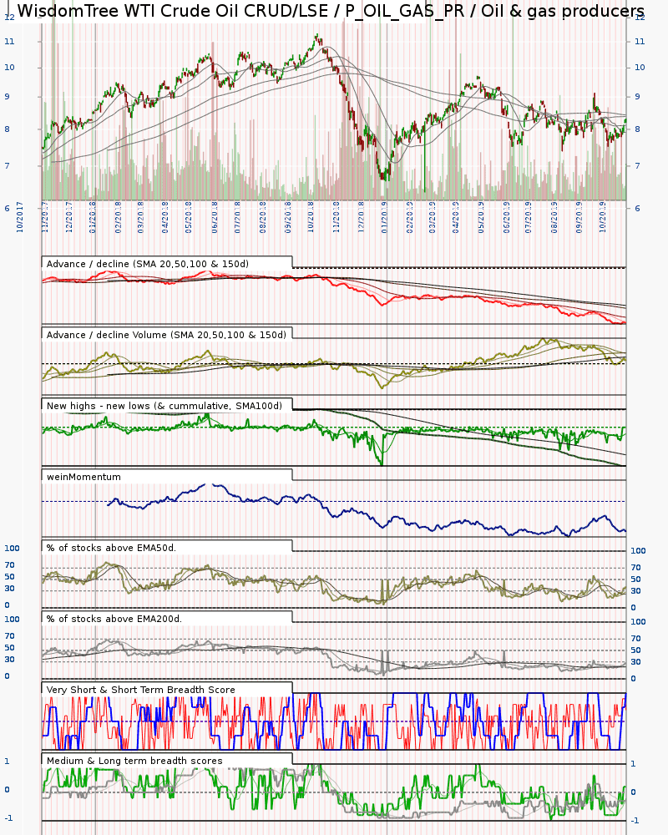668x835 pixels.
Task: Click the left price axis value 10
Action: pos(9,67)
